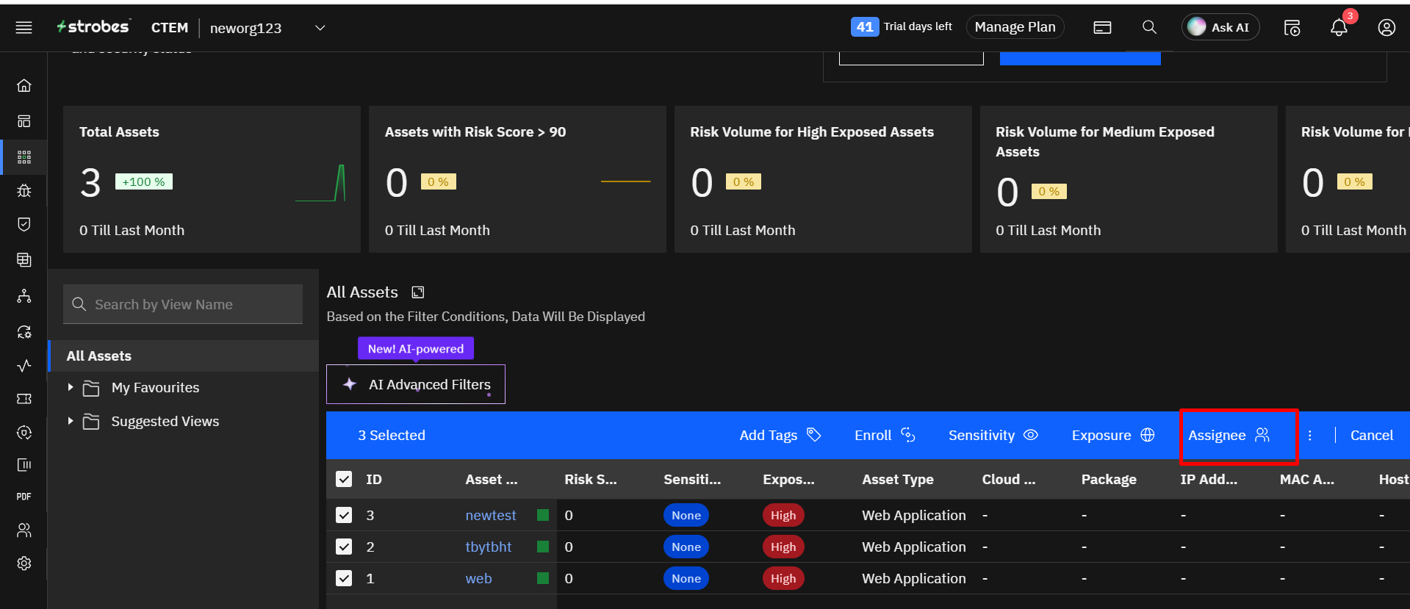Uncheck the select-all header checkbox
This screenshot has width=1410, height=609.
(344, 479)
